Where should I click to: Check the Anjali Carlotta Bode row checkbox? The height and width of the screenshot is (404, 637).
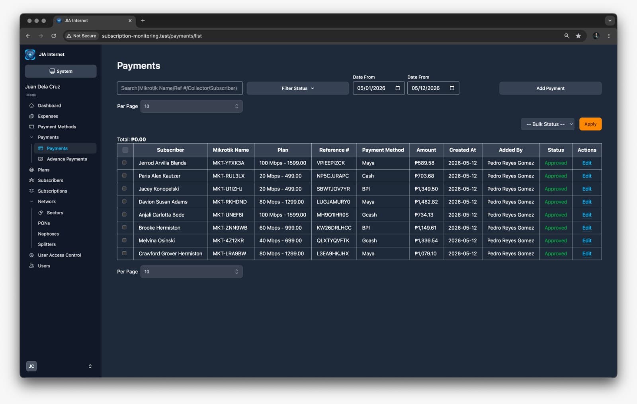pos(124,215)
